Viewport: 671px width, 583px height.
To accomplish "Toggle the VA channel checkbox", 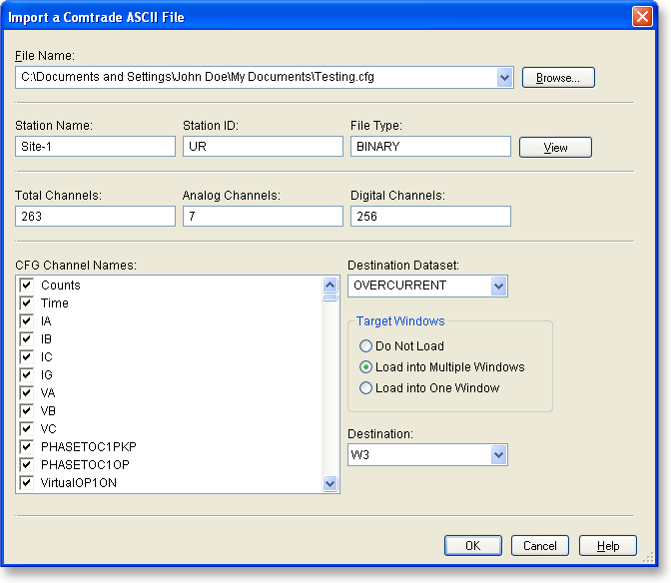I will (x=26, y=392).
